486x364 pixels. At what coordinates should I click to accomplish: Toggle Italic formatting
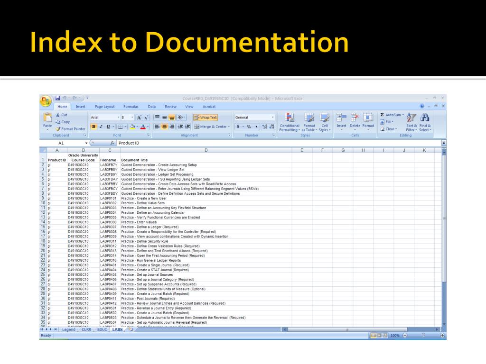click(101, 127)
